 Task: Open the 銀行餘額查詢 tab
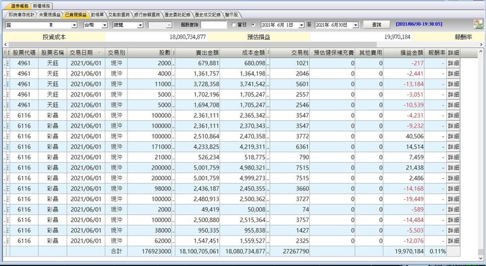coord(147,15)
